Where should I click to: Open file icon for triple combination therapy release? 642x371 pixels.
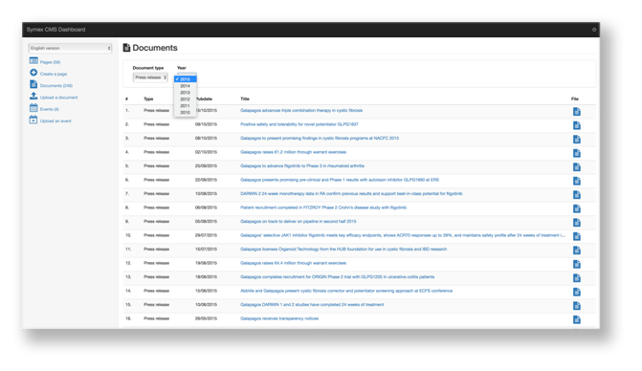[577, 112]
